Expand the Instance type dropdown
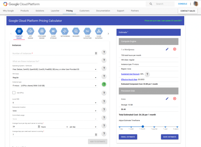This screenshot has height=147, width=201. (55, 86)
